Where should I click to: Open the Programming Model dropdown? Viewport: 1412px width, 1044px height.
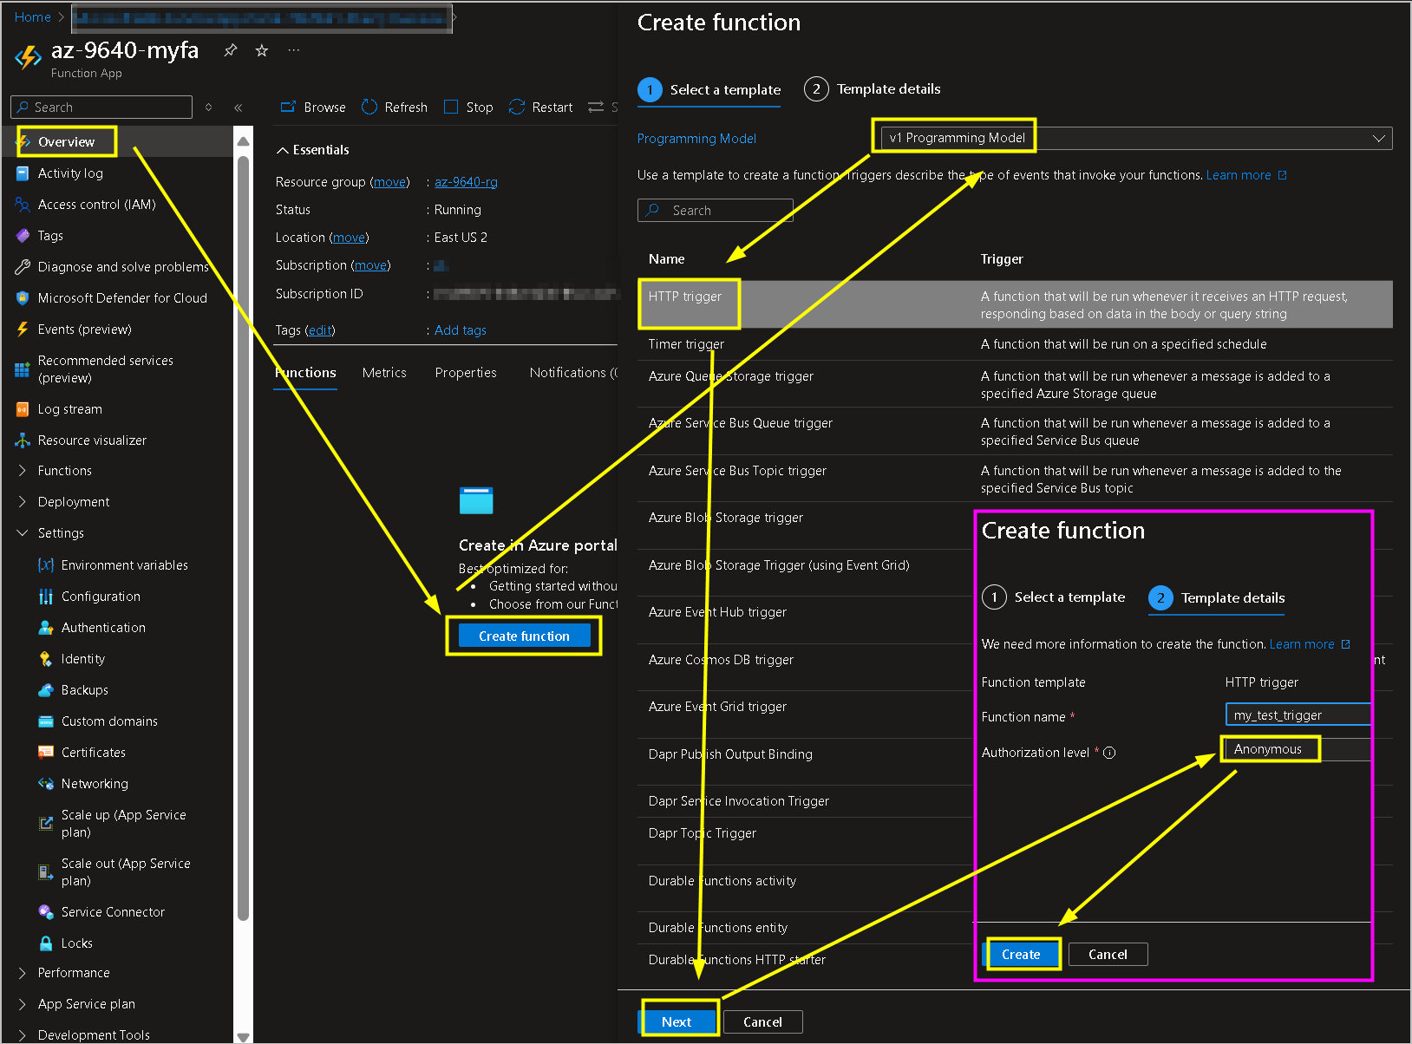[x=1136, y=138]
